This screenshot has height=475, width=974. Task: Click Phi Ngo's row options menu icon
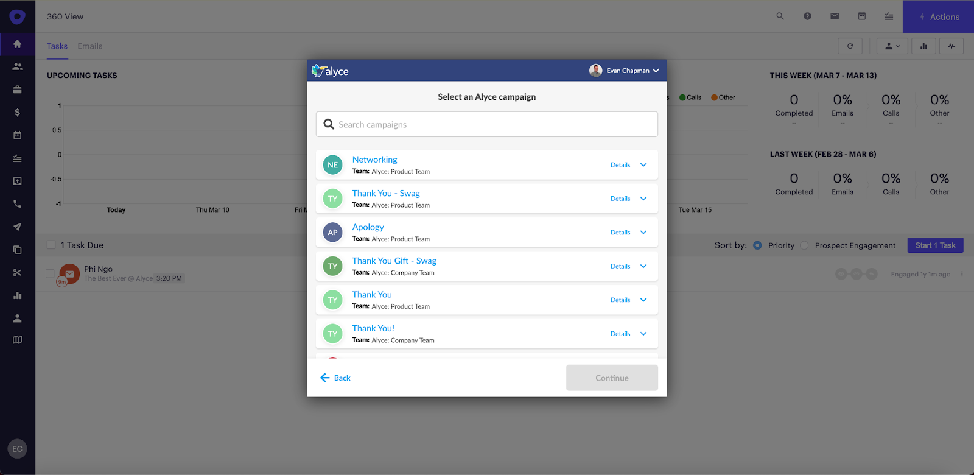coord(962,274)
